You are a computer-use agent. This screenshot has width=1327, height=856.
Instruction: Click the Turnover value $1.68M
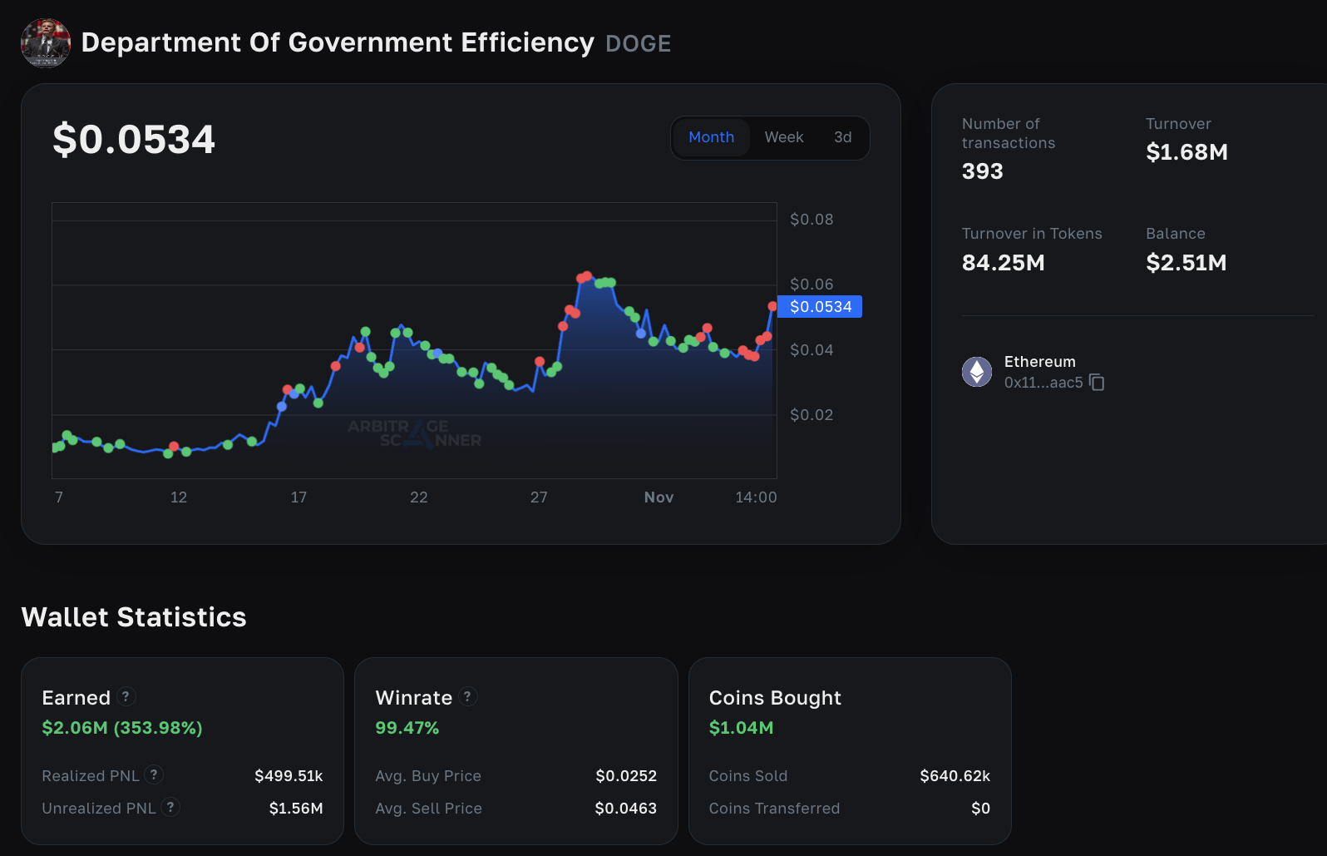coord(1186,152)
